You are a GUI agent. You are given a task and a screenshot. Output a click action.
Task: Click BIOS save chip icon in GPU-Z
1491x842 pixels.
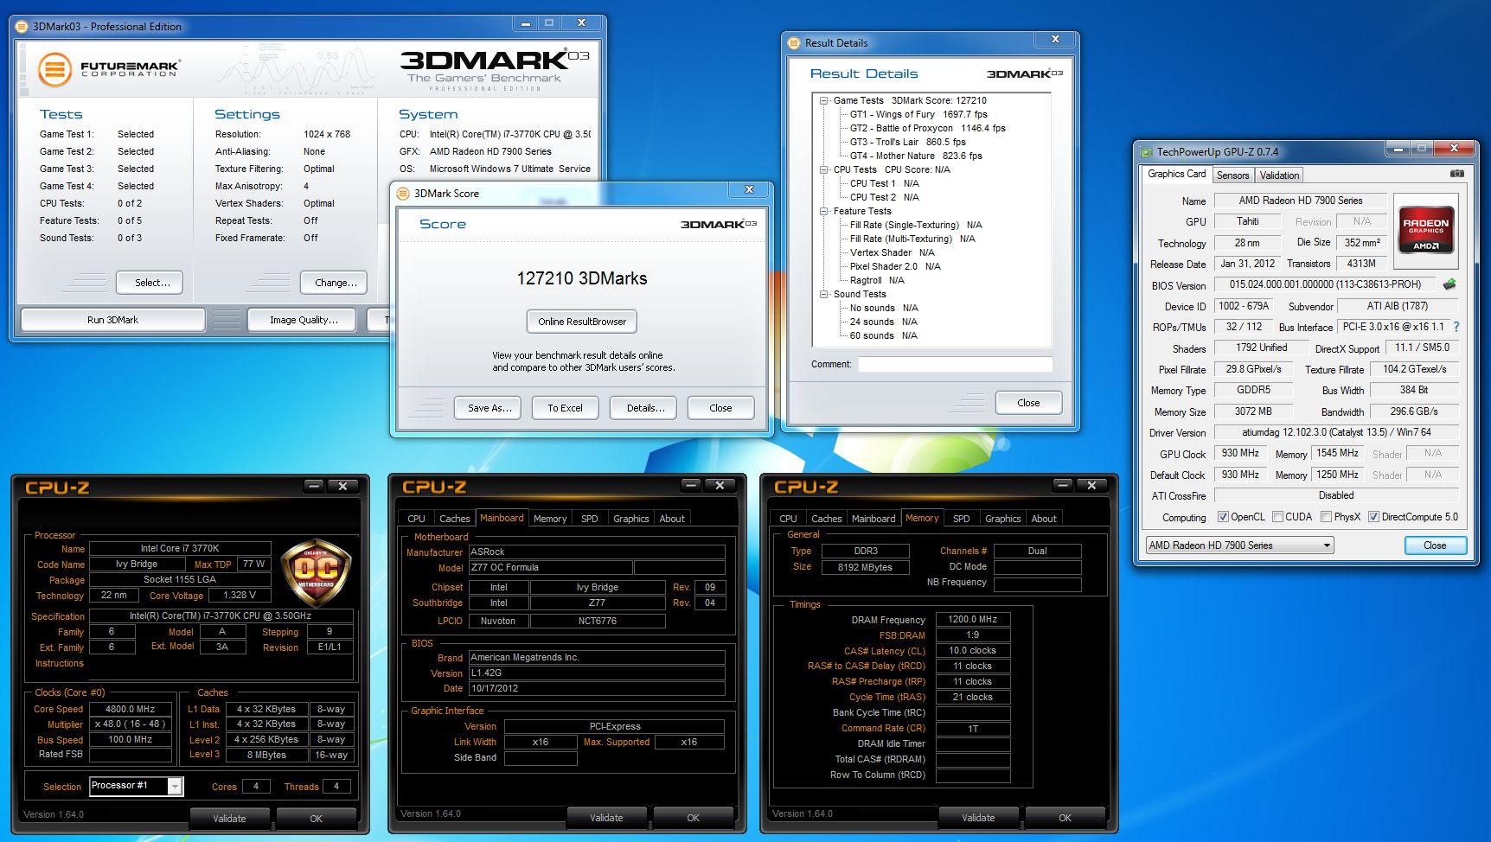[x=1449, y=284]
